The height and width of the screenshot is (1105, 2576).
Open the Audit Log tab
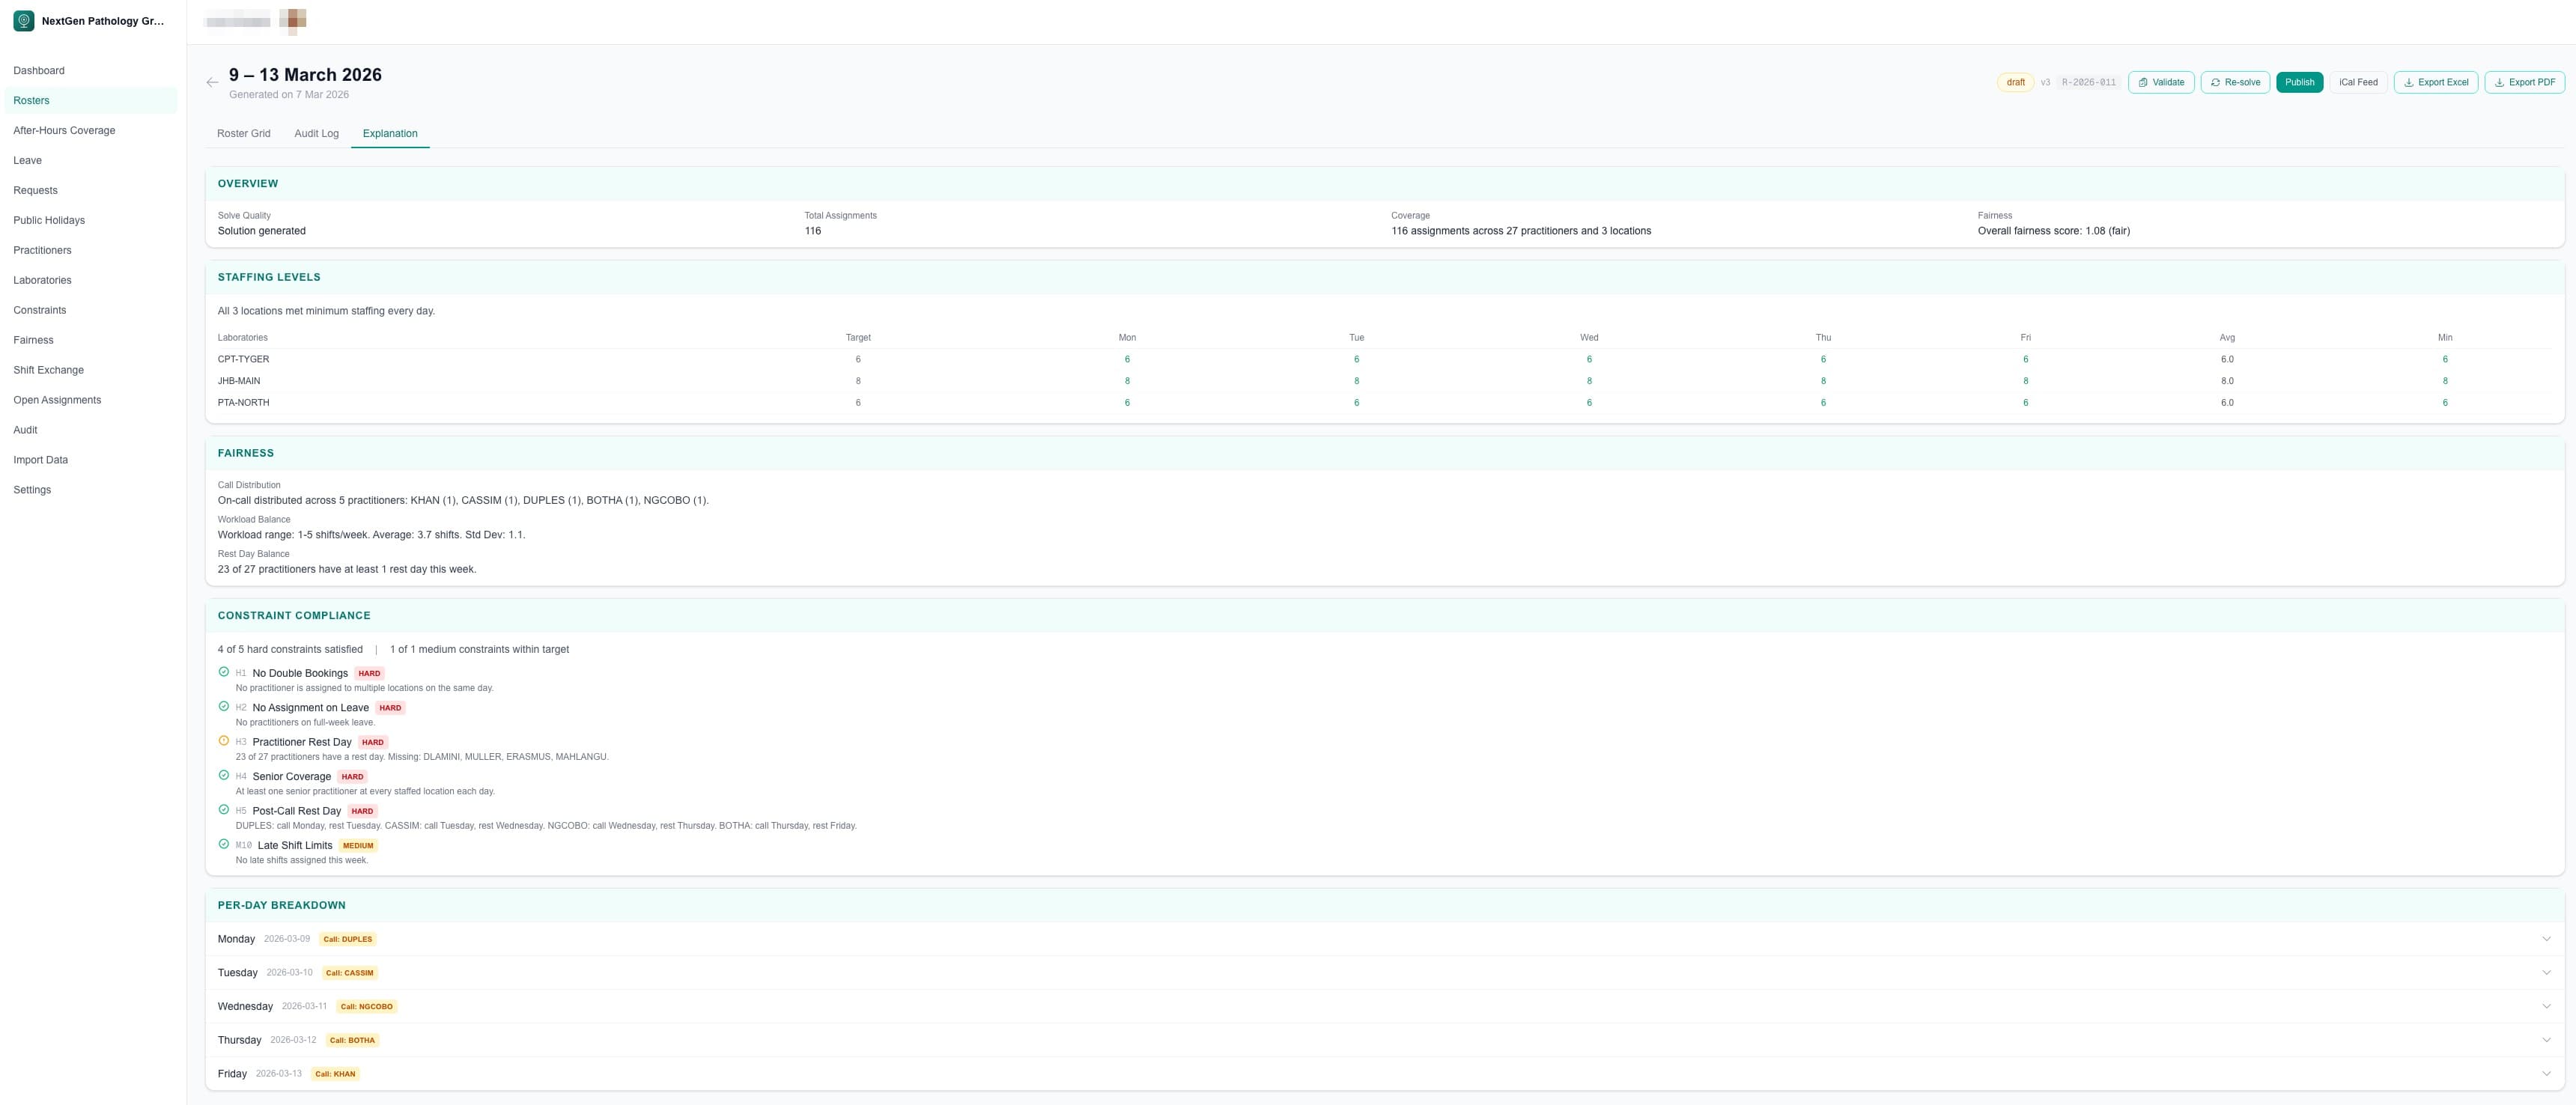[316, 134]
